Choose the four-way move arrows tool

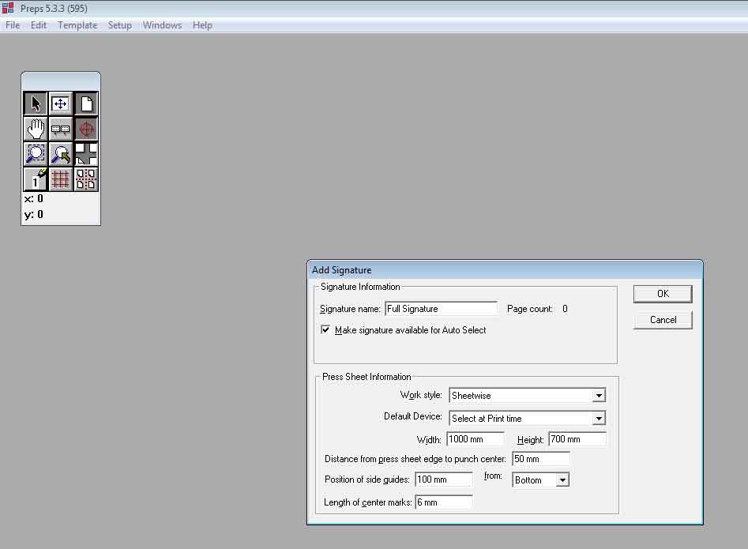tap(61, 103)
